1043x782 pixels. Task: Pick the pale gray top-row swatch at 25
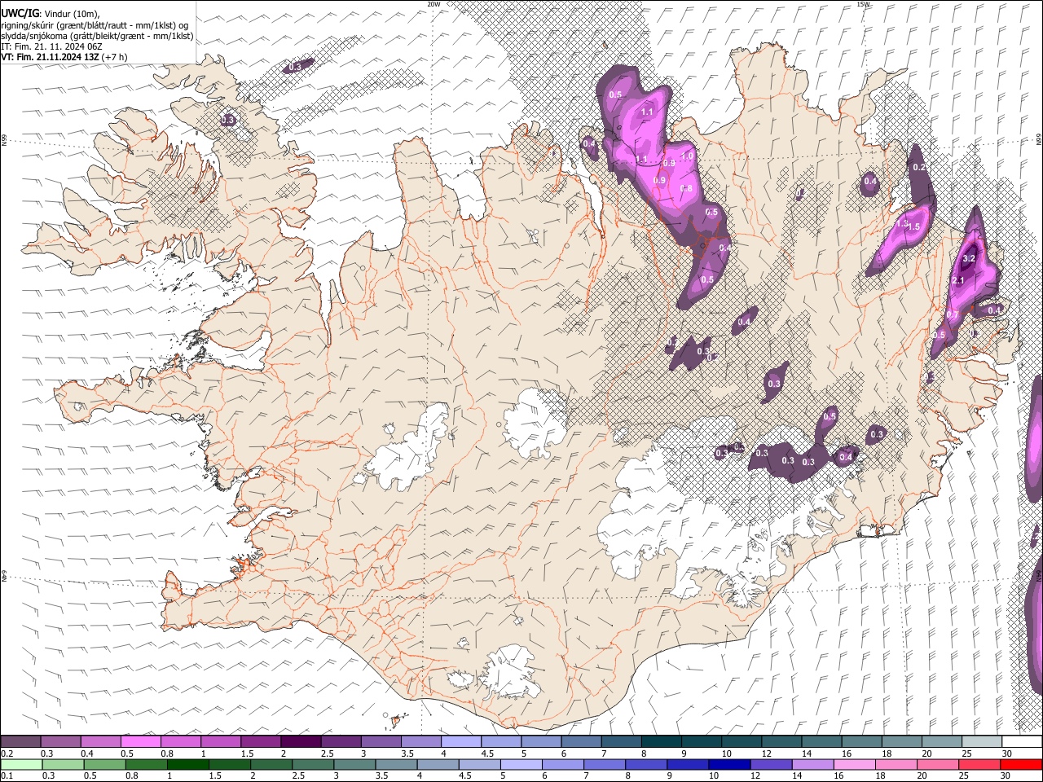(982, 742)
